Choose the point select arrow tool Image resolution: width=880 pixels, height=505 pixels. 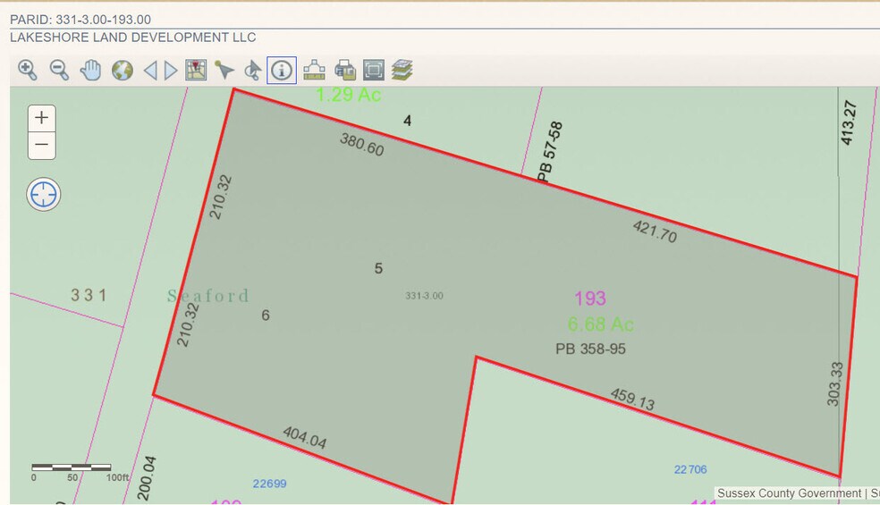pyautogui.click(x=224, y=70)
